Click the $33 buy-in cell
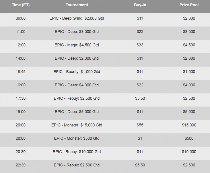 click(140, 45)
